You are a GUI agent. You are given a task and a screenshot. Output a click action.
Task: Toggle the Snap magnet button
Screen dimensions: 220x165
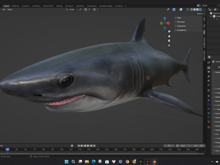click(x=86, y=10)
